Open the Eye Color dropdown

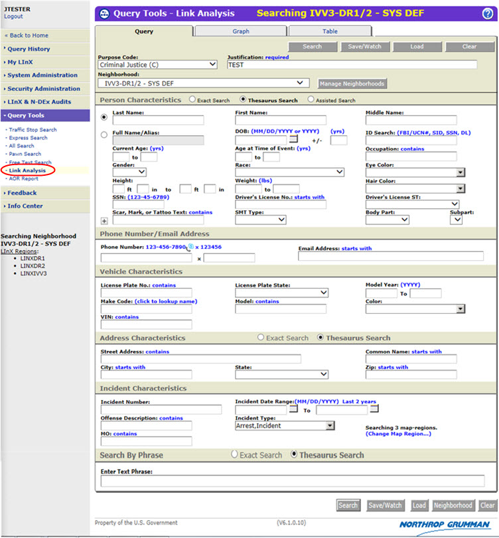(x=415, y=172)
